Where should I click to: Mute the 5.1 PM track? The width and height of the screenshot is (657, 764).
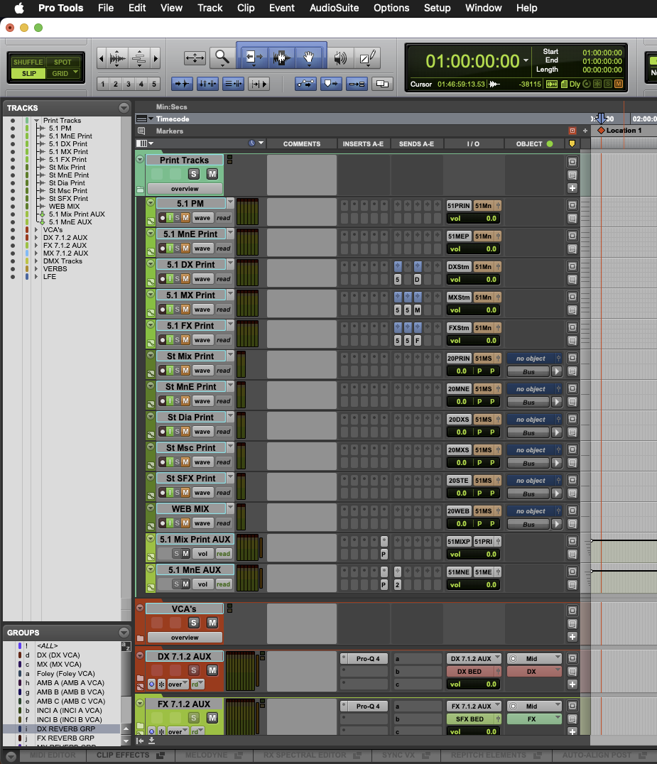coord(185,218)
